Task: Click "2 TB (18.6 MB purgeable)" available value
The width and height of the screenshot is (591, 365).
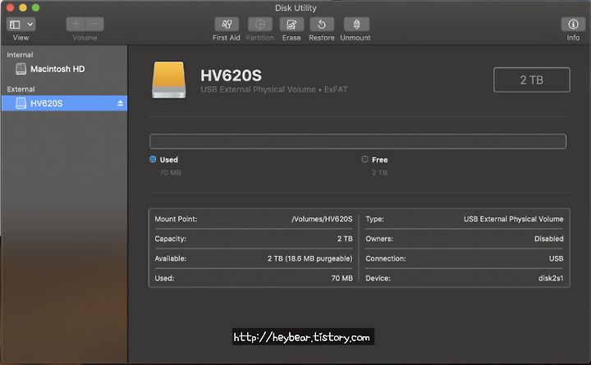Action: (x=309, y=258)
